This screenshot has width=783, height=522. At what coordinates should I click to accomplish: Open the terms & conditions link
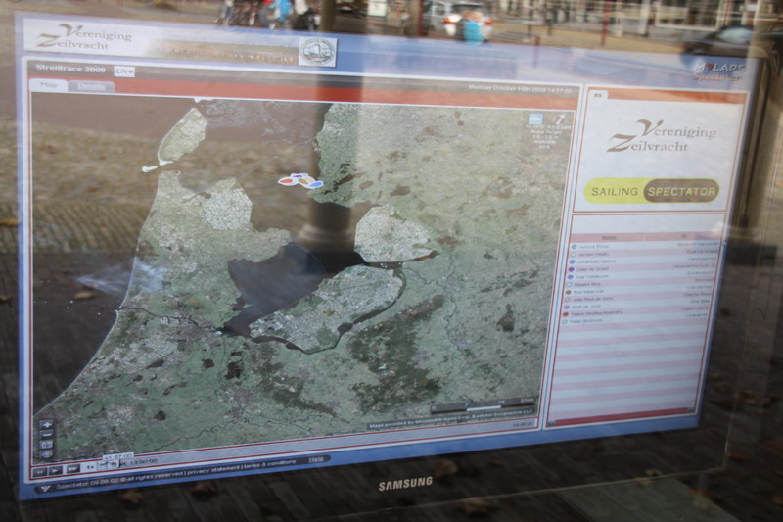(269, 464)
